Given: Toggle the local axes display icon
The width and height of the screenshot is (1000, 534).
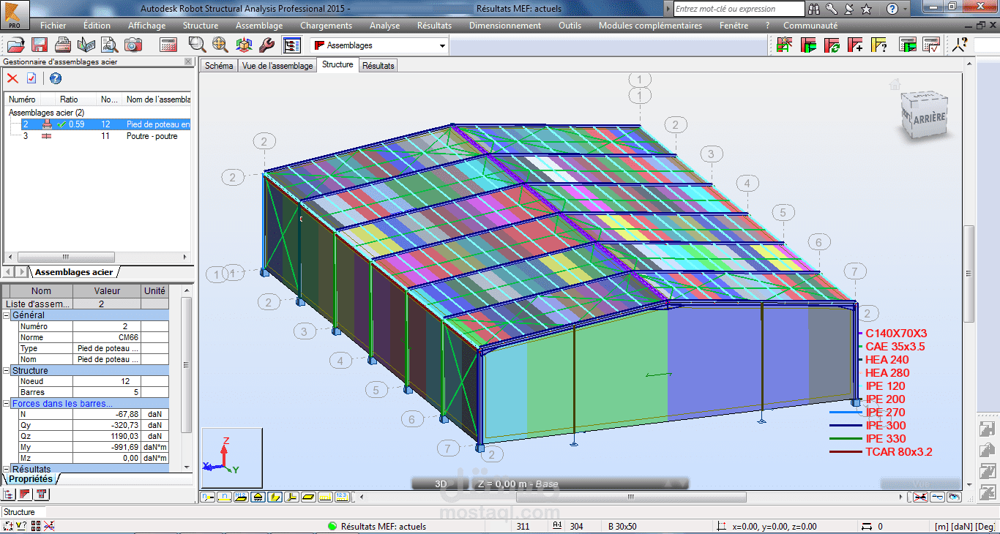Looking at the screenshot, I should point(291,497).
